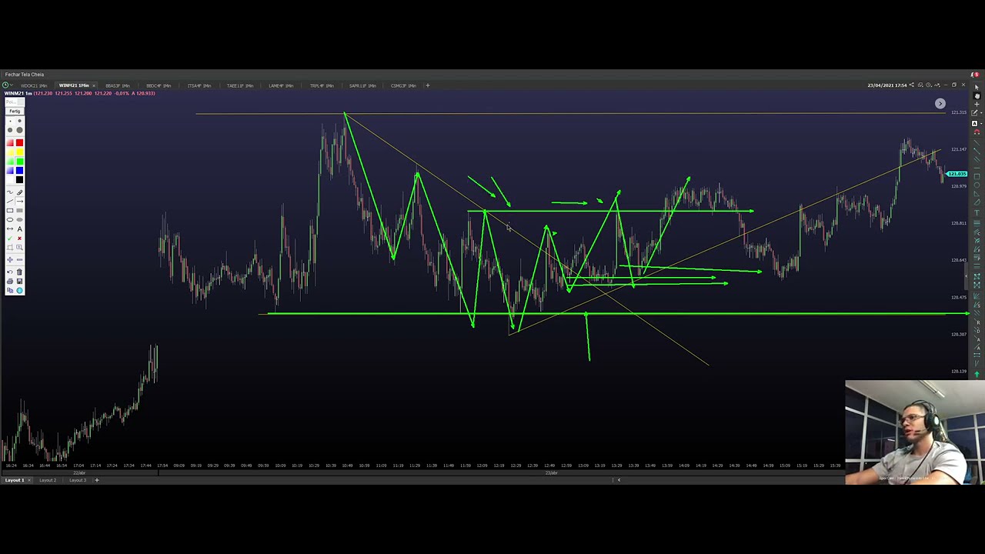Screen dimensions: 985x554
Task: Add a new chart tab with plus
Action: point(428,85)
